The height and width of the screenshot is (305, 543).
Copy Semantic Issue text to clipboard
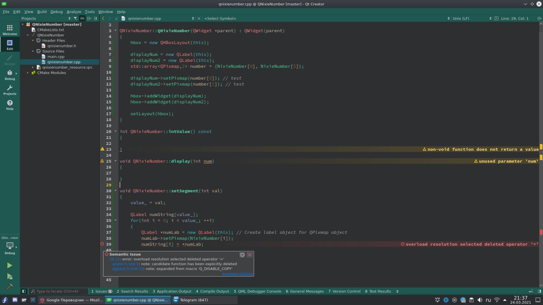(242, 255)
